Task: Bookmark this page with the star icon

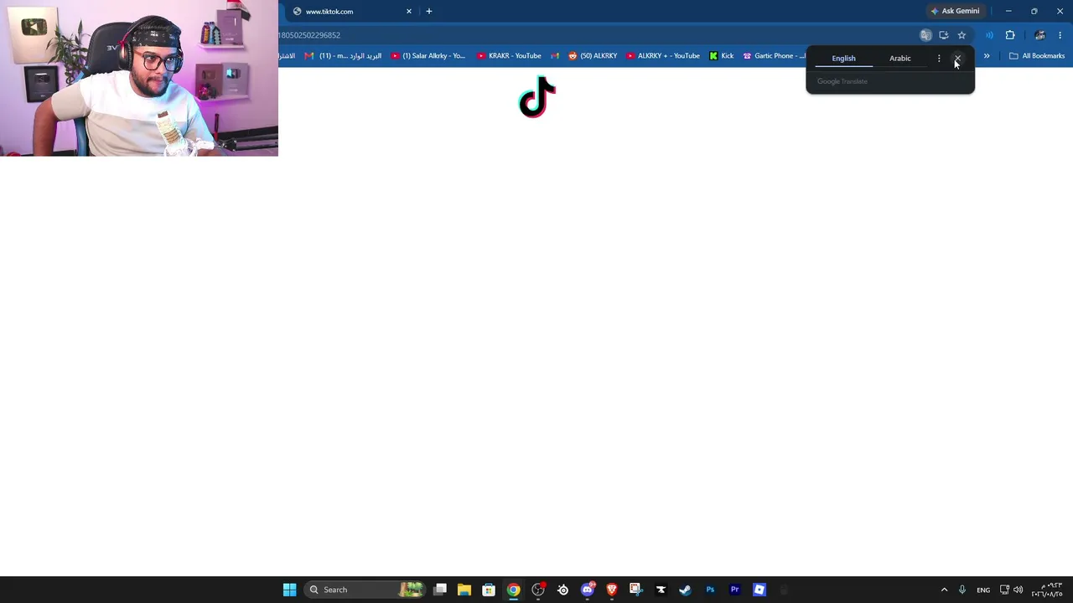Action: click(962, 35)
